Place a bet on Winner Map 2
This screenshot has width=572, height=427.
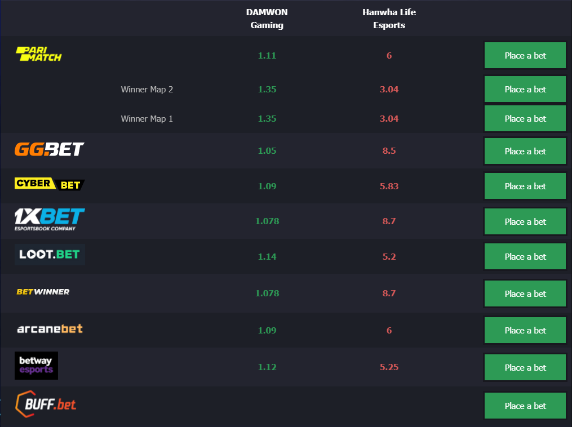click(525, 89)
